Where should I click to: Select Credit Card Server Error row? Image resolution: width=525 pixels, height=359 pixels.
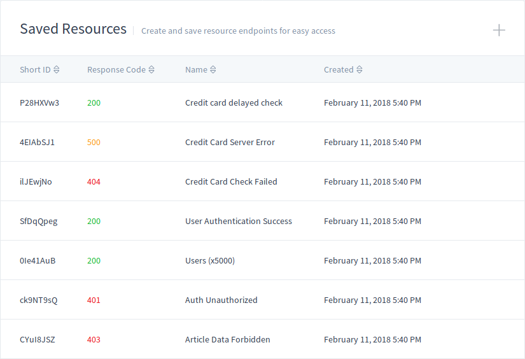point(262,142)
